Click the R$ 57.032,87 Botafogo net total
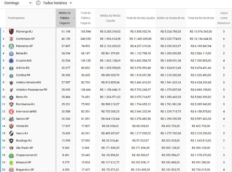Viewport: 232px width, 172px height. [x=141, y=141]
